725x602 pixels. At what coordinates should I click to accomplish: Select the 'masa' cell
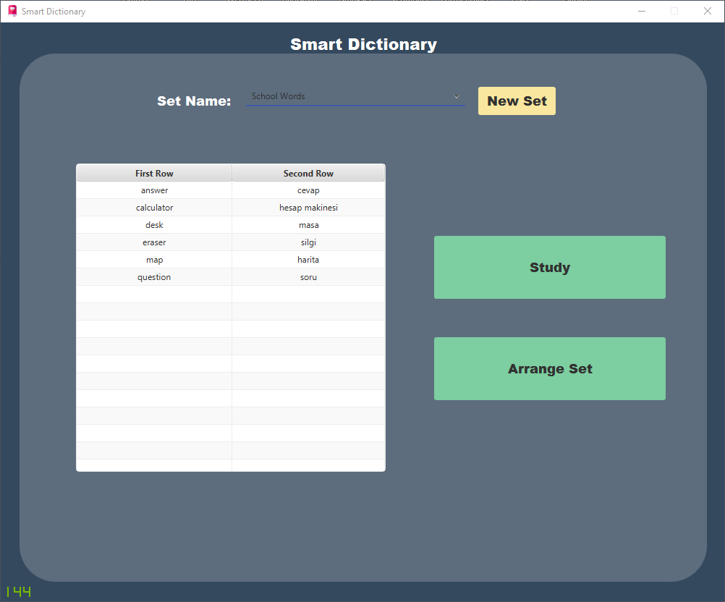pos(308,225)
